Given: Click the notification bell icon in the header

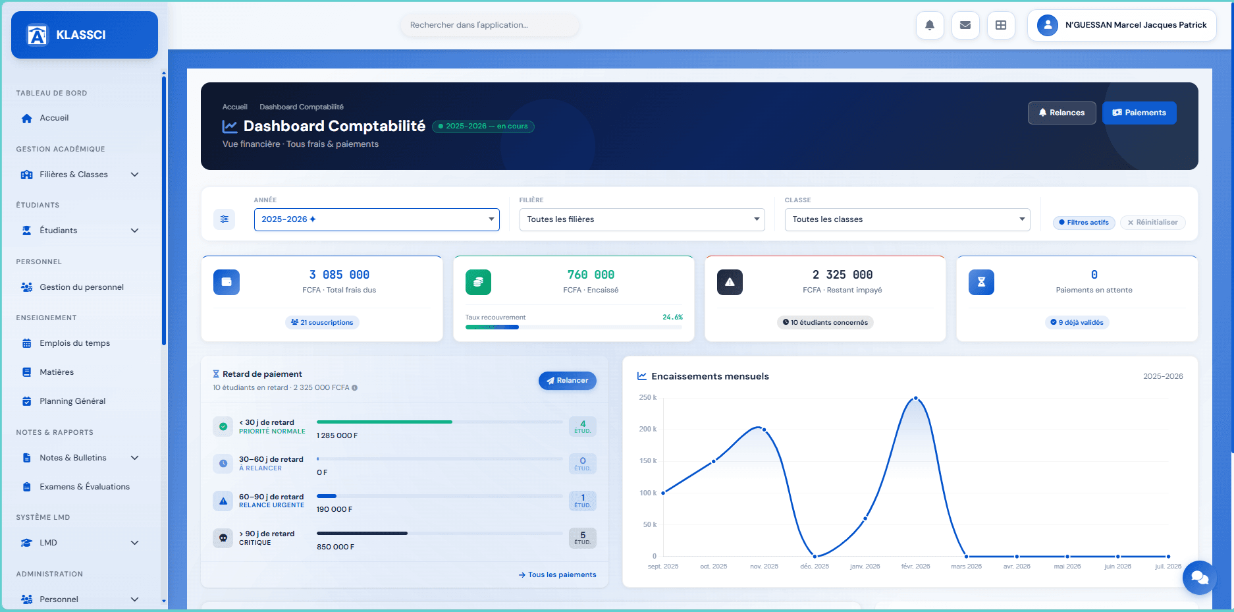Looking at the screenshot, I should point(930,25).
